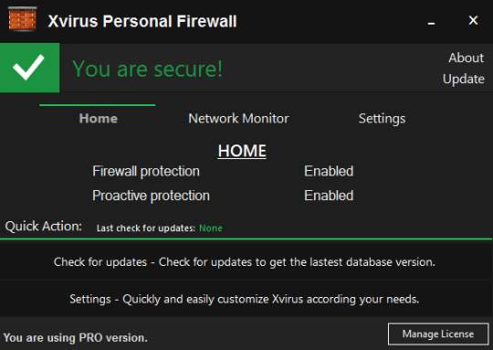
Task: Click the 'You are secure!' status message
Action: point(148,69)
